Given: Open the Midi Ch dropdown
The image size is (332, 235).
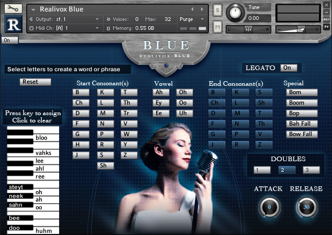Looking at the screenshot, I should (x=64, y=28).
